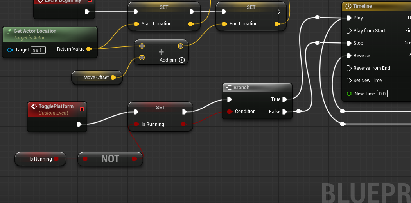Click the Timeline Play from Start pin

tap(349, 30)
